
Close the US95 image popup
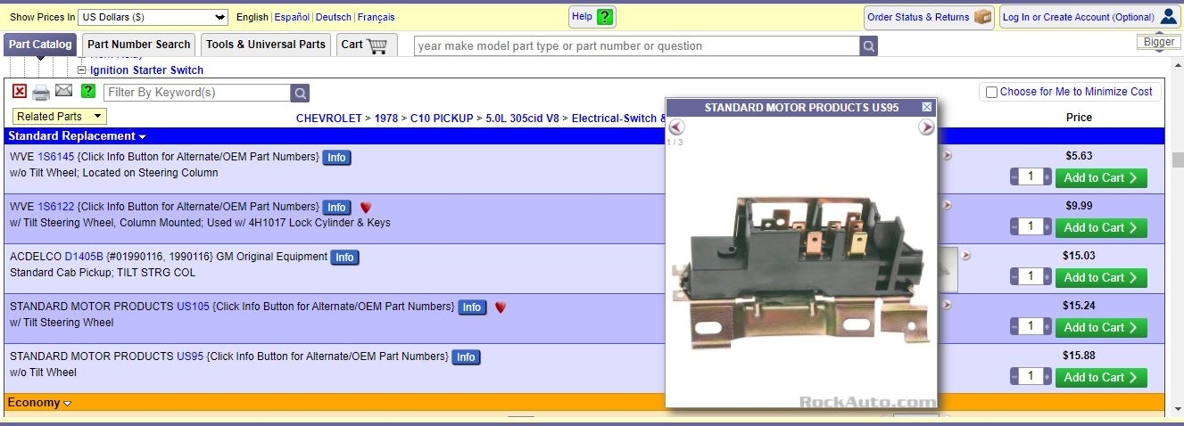[927, 107]
